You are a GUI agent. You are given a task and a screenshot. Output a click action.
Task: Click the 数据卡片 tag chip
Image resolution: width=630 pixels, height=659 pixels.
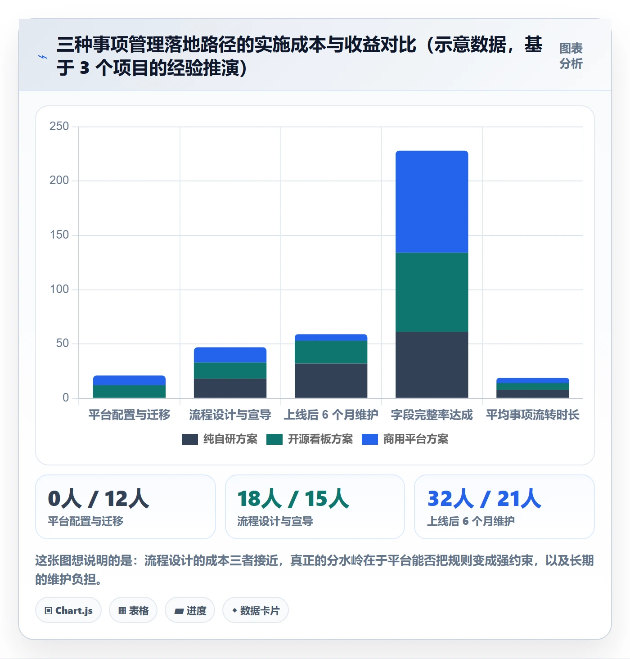[x=256, y=610]
